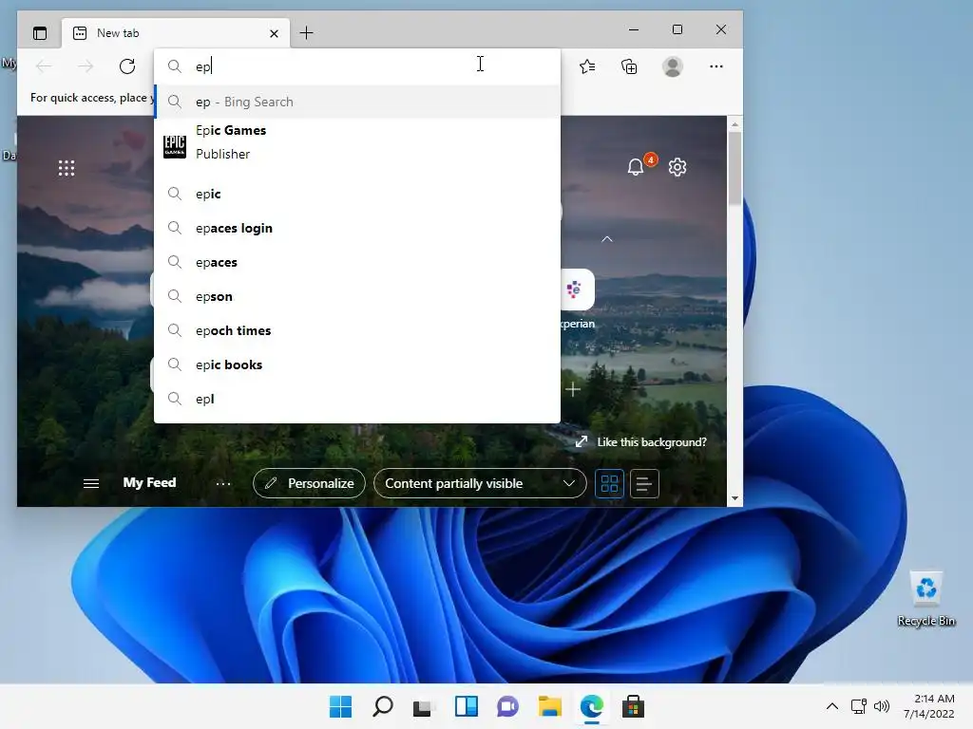Select the Recycle Bin desktop icon

click(x=925, y=599)
